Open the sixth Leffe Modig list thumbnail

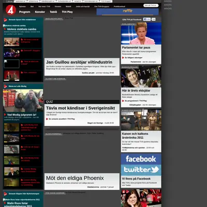coord(12,183)
